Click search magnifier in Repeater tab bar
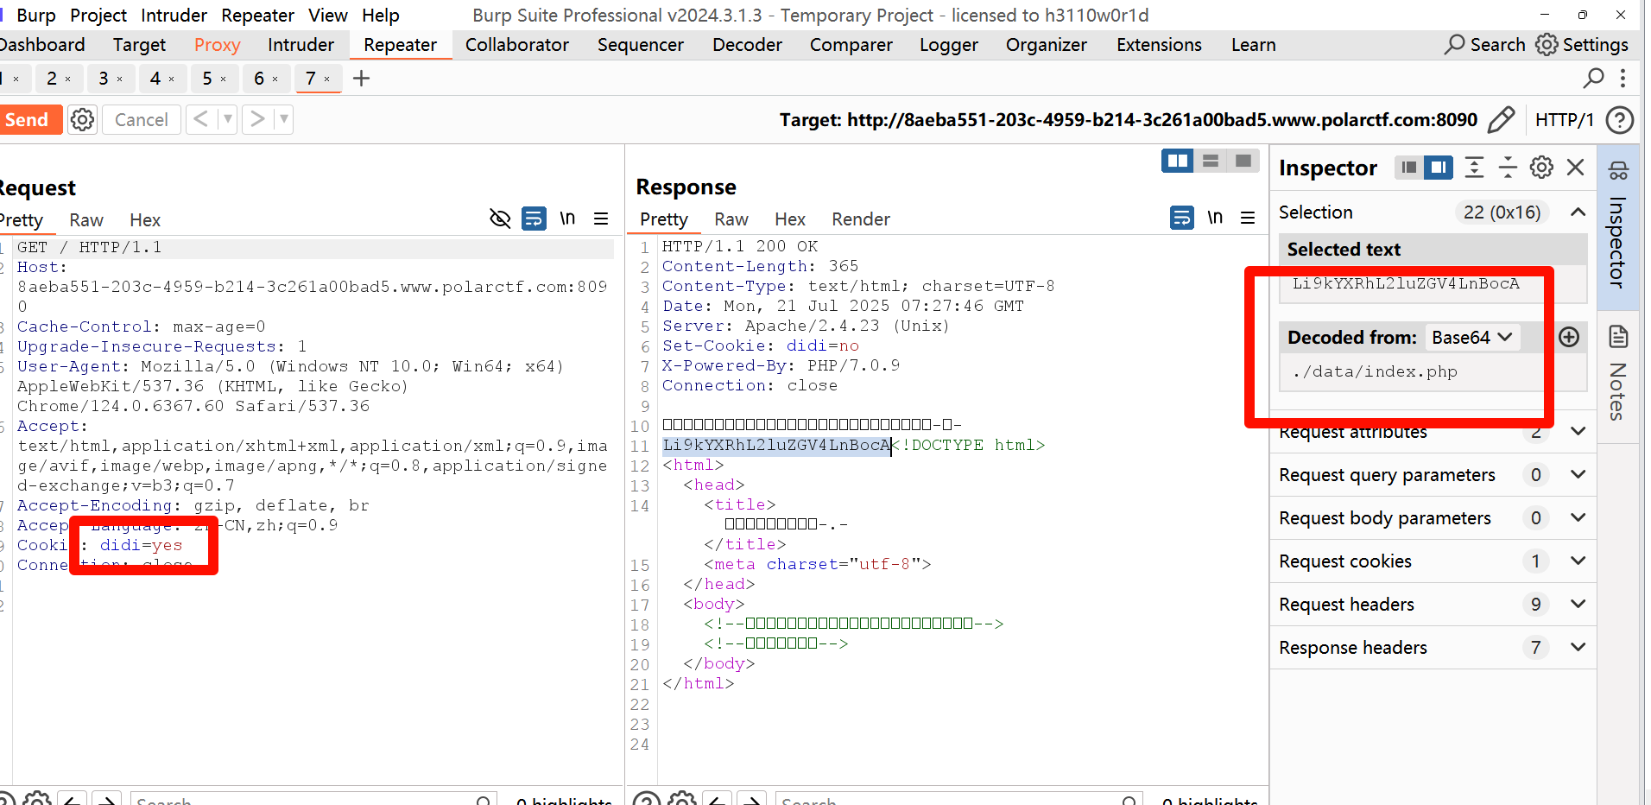 1594,78
